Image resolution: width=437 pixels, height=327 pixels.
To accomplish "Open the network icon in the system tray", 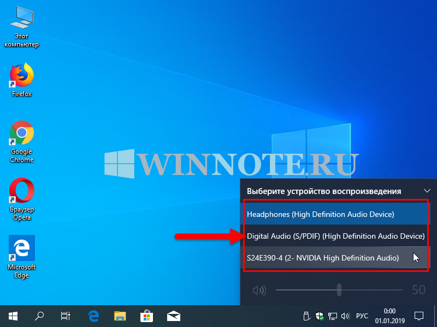I will (x=332, y=316).
